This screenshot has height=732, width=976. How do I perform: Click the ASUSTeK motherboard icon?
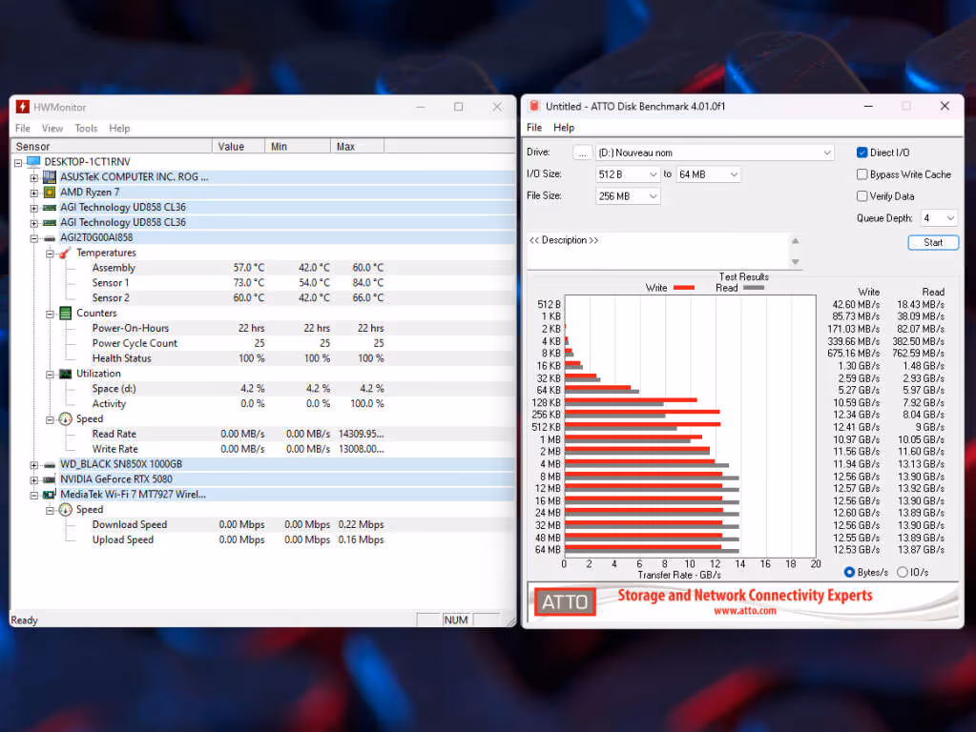tap(50, 177)
